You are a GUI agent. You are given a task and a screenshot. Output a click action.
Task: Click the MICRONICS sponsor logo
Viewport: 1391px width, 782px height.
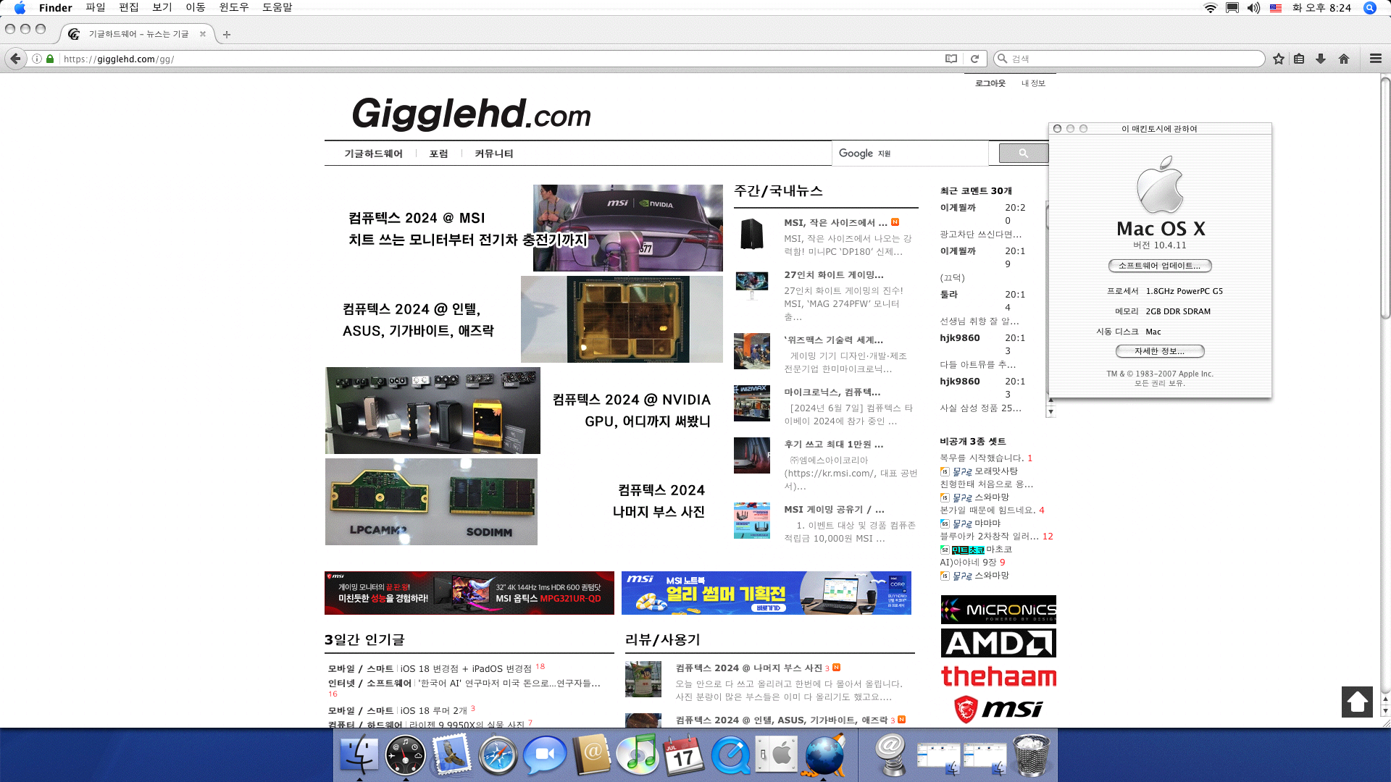coord(998,610)
